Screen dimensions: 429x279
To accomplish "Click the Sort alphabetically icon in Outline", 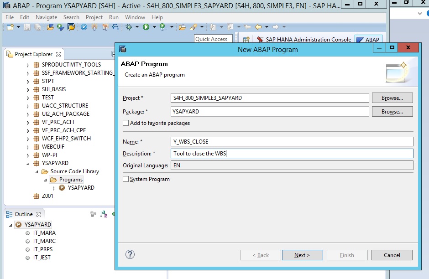I will pyautogui.click(x=104, y=214).
